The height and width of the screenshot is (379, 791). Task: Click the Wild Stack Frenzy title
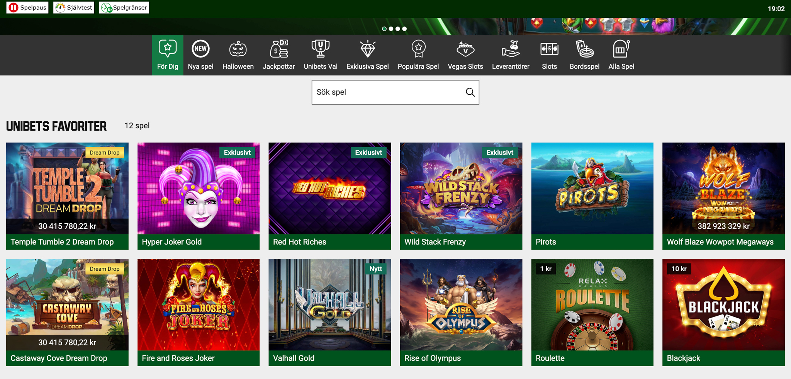point(435,242)
